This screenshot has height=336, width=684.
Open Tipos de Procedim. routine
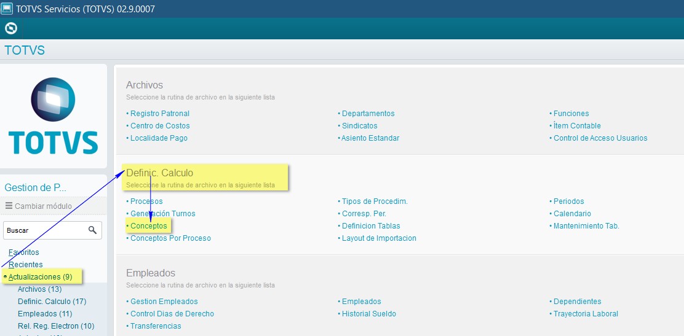coord(375,201)
